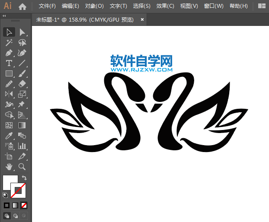The height and width of the screenshot is (222, 269).
Task: Open the 文字(T) menu
Action: click(118, 6)
